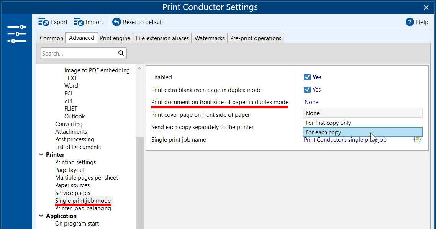This screenshot has height=229, width=436.
Task: Select Single print job mode item
Action: [x=83, y=201]
